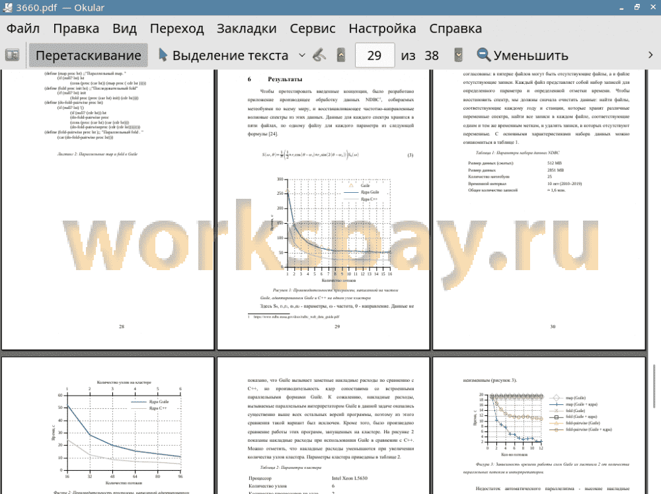This screenshot has width=661, height=494.
Task: Click the '10 лет (2010–2019)' value
Action: 564,184
